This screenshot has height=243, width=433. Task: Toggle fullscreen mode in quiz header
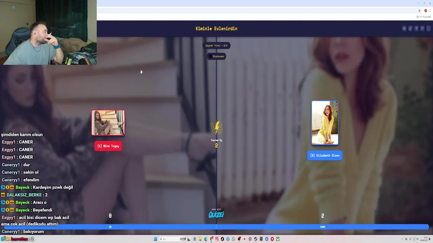(428, 28)
